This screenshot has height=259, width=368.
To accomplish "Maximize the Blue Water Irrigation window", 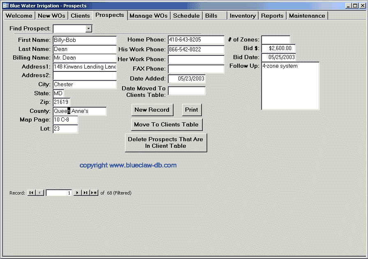I will click(355, 6).
